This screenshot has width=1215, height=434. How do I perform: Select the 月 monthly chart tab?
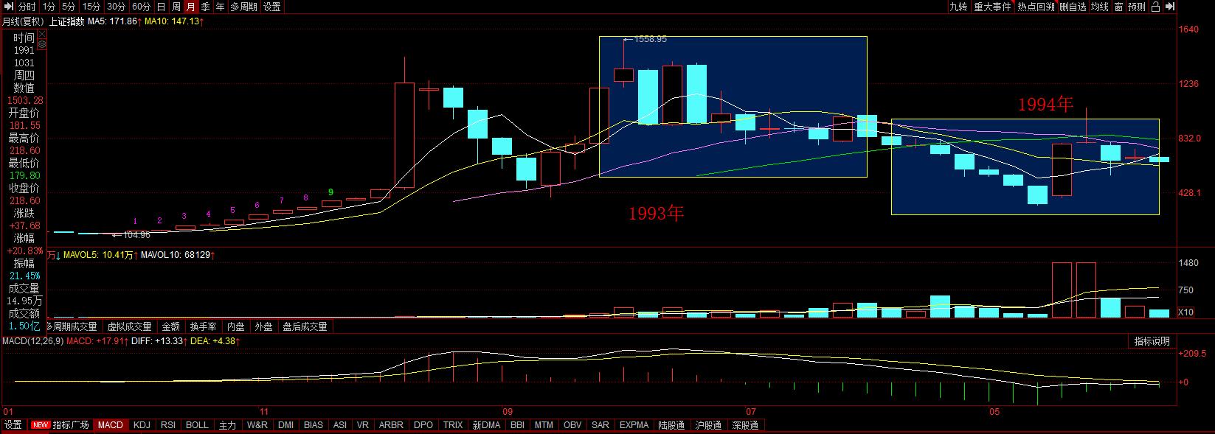pos(191,7)
